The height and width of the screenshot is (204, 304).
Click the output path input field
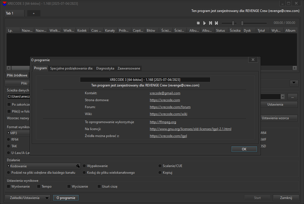(18, 96)
